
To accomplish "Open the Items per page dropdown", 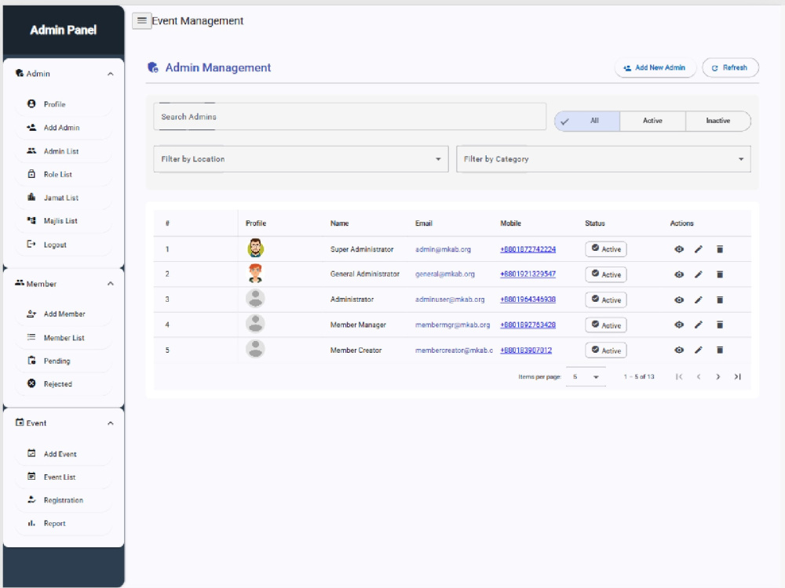I will coord(586,376).
